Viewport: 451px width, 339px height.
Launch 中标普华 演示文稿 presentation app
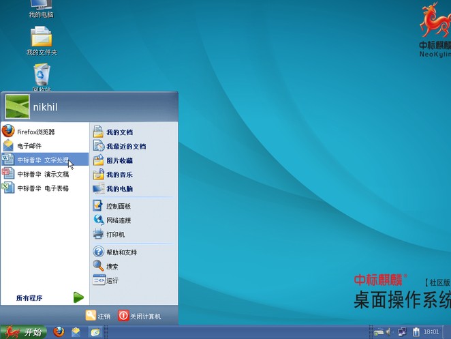coord(42,174)
